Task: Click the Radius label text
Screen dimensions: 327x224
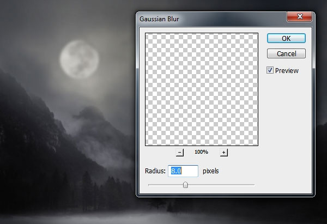Action: point(155,171)
